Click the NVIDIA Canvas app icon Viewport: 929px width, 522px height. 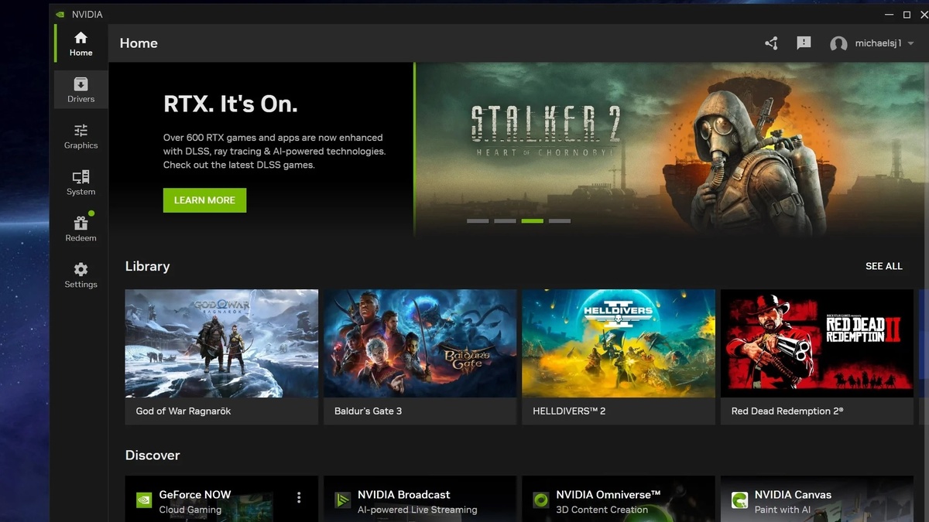[739, 500]
